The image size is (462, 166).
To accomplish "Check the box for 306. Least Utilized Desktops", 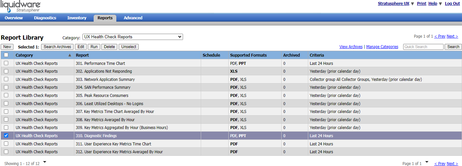I will click(6, 103).
